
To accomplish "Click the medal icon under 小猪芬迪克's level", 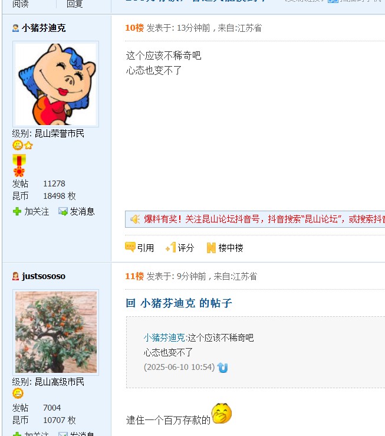I will pos(19,165).
